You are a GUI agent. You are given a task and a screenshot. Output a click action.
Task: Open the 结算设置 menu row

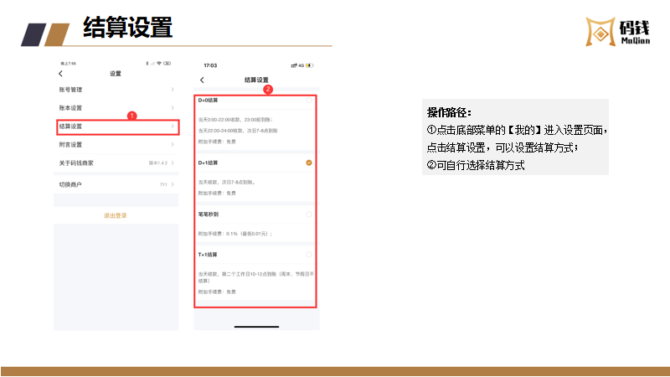pos(116,127)
